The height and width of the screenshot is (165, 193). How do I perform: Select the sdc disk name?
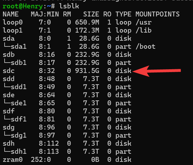coord(9,71)
